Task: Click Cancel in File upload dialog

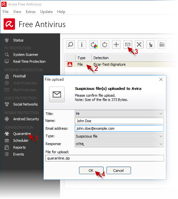Action: click(x=119, y=171)
